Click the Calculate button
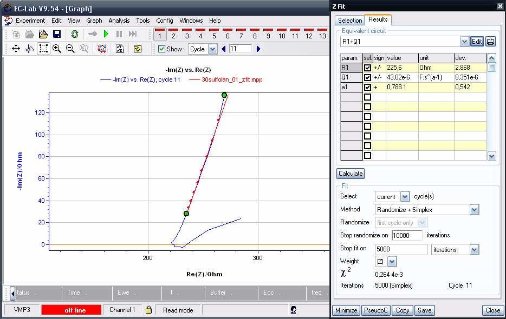This screenshot has height=319, width=506. pyautogui.click(x=351, y=174)
